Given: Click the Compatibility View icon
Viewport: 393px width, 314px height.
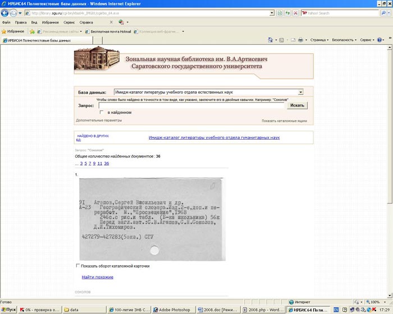Looking at the screenshot, I should pyautogui.click(x=280, y=13).
